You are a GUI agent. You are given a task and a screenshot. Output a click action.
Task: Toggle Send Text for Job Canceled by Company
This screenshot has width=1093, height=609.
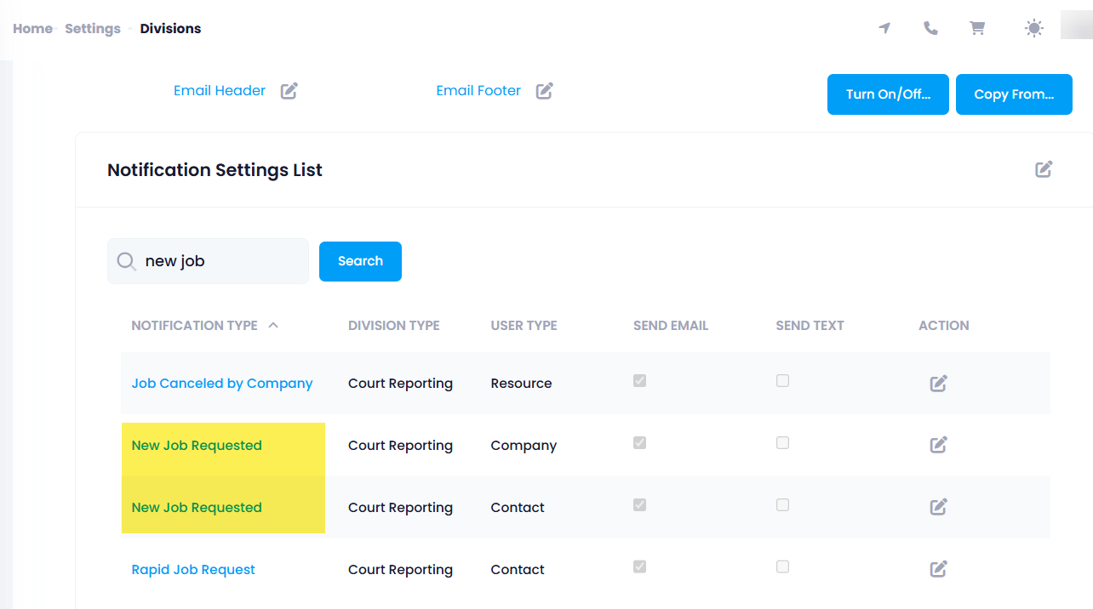pos(782,381)
